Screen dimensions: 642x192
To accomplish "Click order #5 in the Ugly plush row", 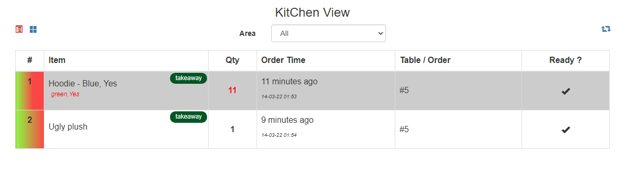I will pyautogui.click(x=404, y=130).
